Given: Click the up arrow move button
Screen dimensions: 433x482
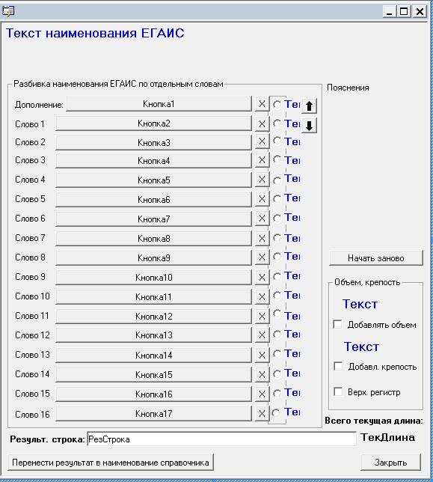Looking at the screenshot, I should pyautogui.click(x=309, y=106).
